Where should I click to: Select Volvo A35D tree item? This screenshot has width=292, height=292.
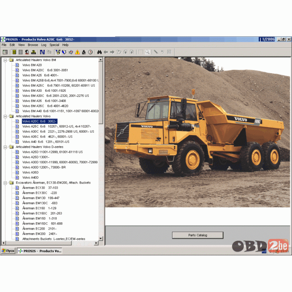coord(30,173)
